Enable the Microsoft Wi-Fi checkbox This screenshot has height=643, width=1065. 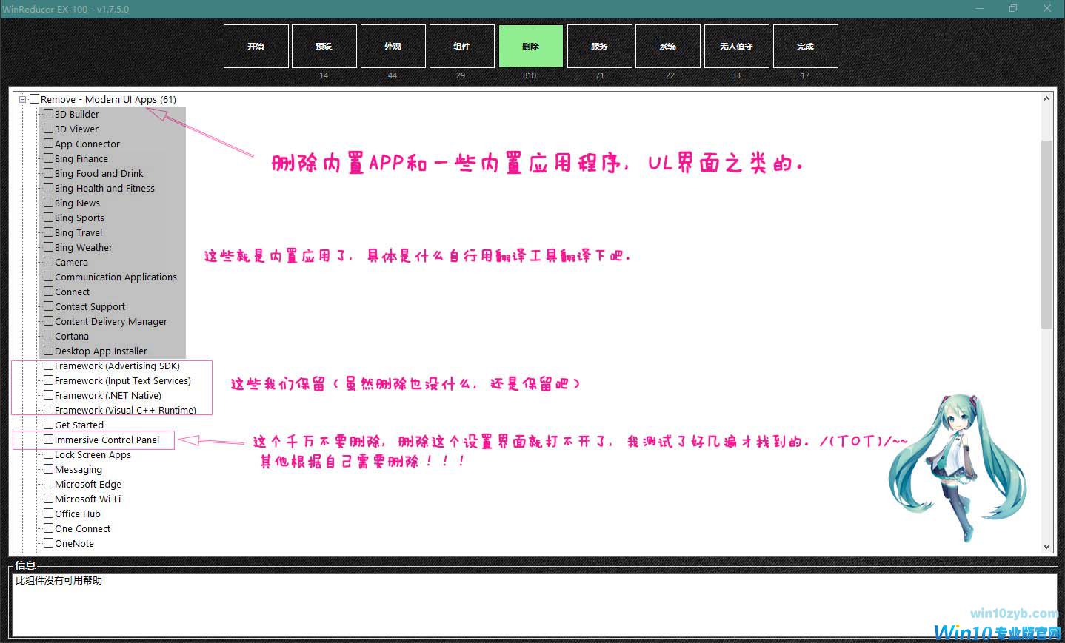[49, 499]
